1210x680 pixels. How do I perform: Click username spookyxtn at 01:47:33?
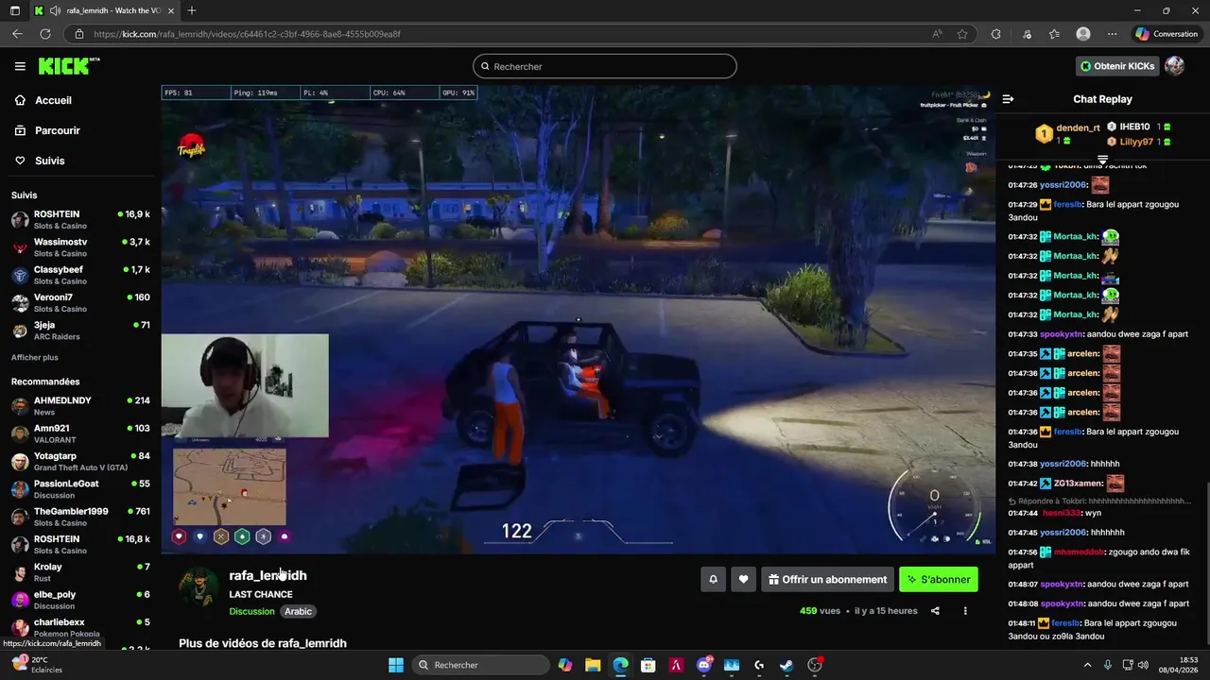tap(1063, 334)
